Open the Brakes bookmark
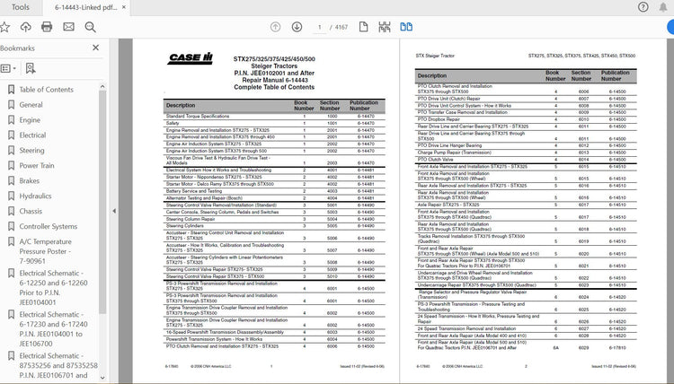 pos(30,181)
